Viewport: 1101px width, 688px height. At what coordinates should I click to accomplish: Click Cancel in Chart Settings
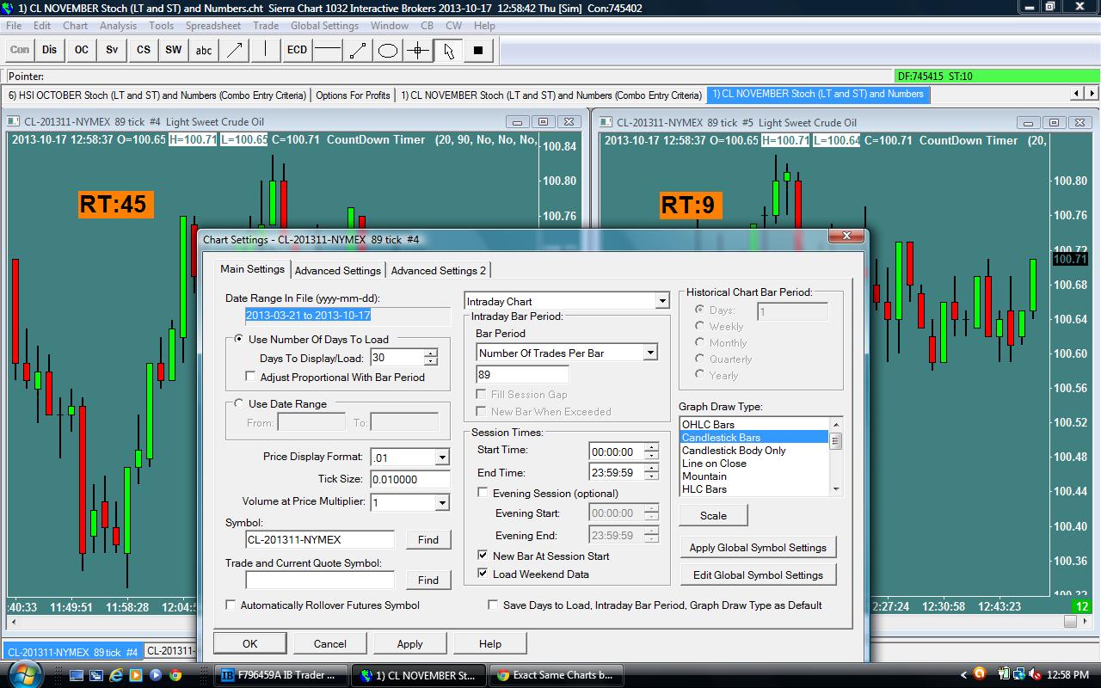pos(329,643)
